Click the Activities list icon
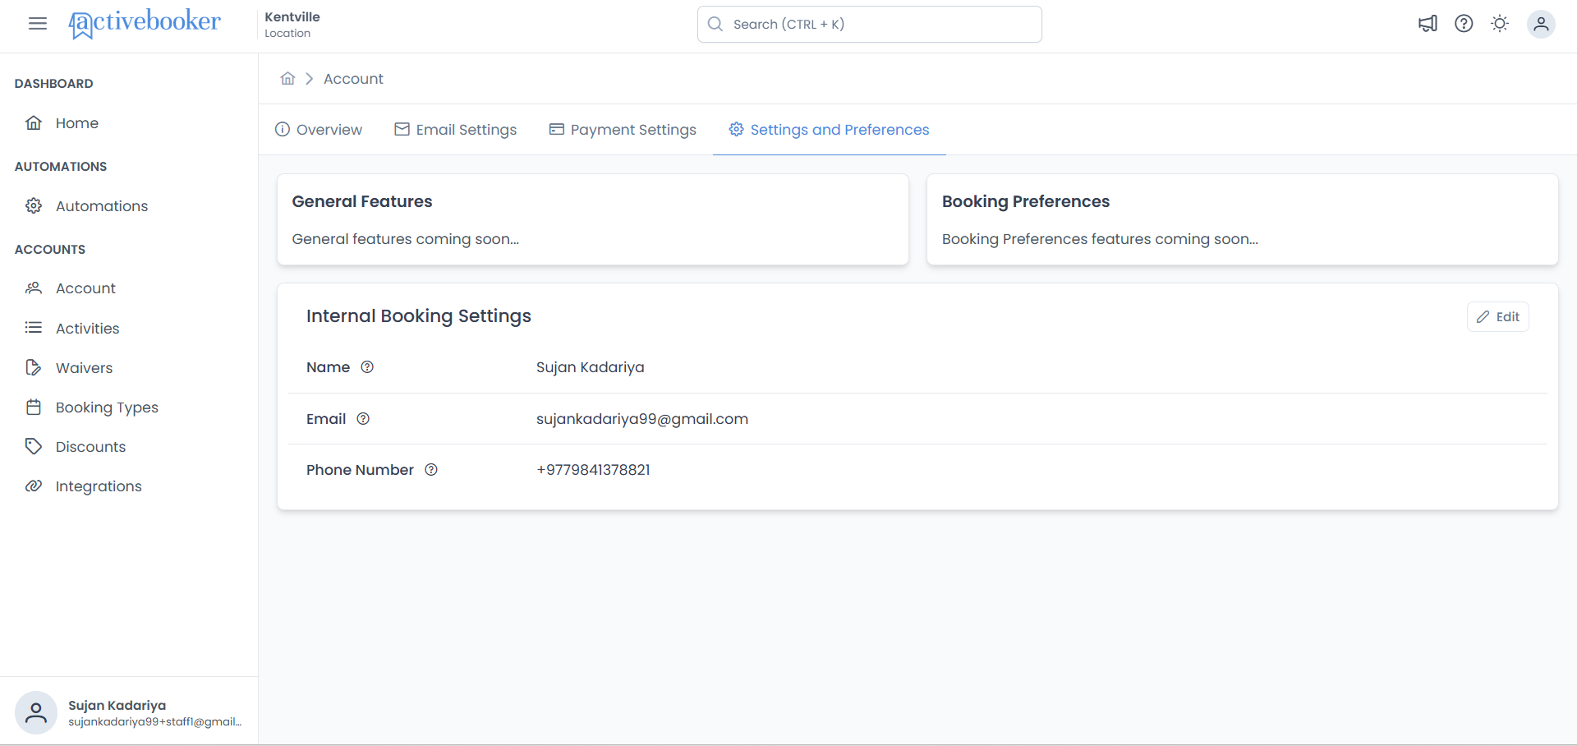 click(x=34, y=328)
